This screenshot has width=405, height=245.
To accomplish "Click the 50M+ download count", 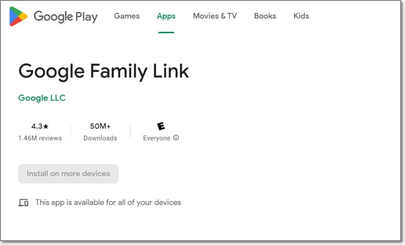I will coord(100,126).
